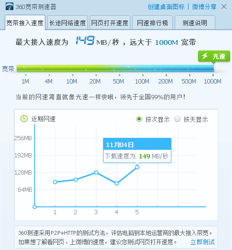Click the 20M marker on the speed scale

click(95, 82)
